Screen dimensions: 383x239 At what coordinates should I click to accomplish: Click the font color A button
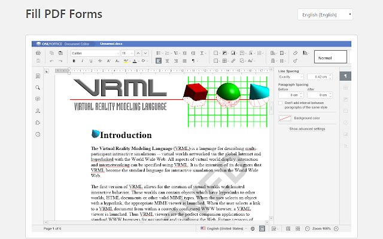tap(135, 61)
